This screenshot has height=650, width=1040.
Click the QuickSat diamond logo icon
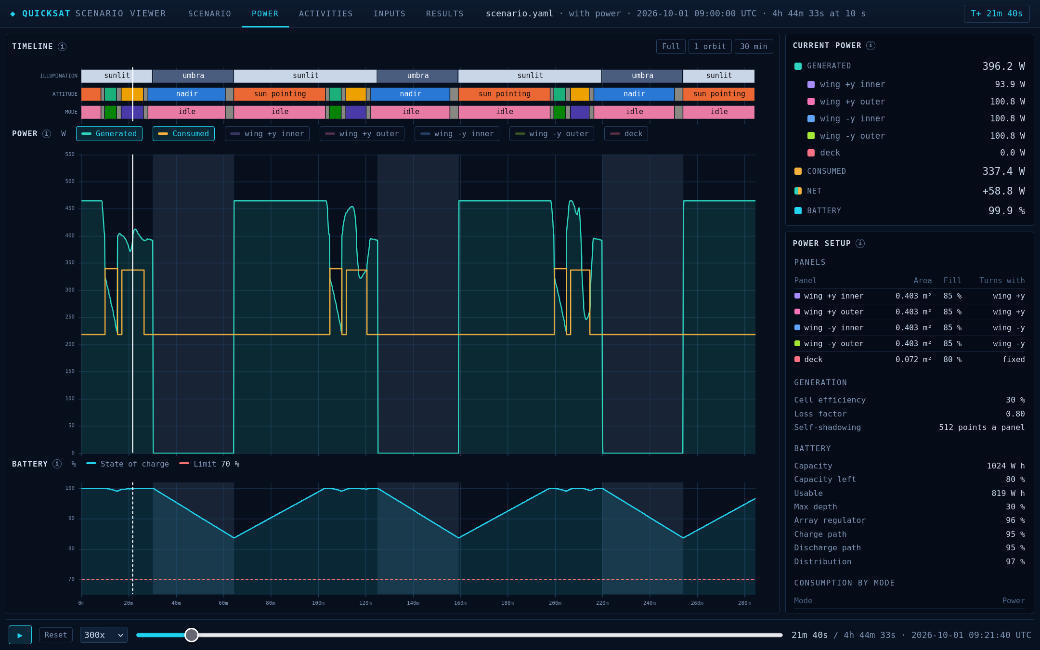pyautogui.click(x=13, y=13)
